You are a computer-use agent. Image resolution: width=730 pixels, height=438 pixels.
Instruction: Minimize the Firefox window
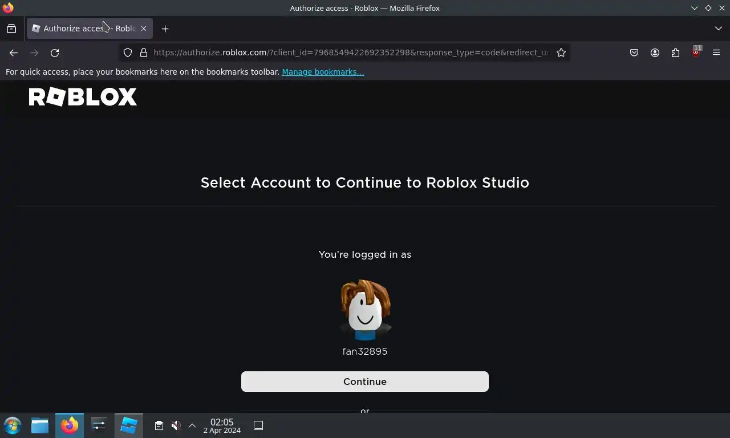(694, 8)
